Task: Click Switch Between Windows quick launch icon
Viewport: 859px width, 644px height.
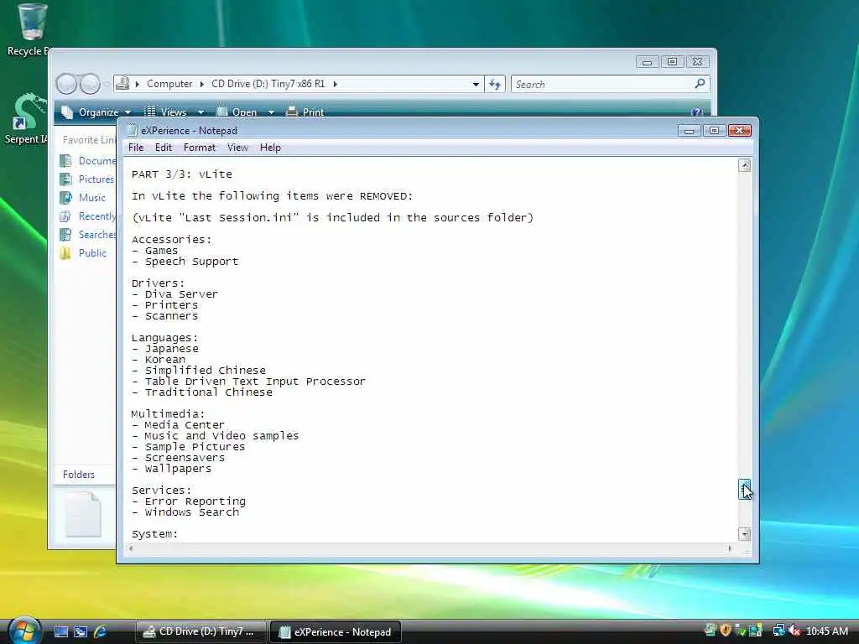Action: [x=81, y=631]
